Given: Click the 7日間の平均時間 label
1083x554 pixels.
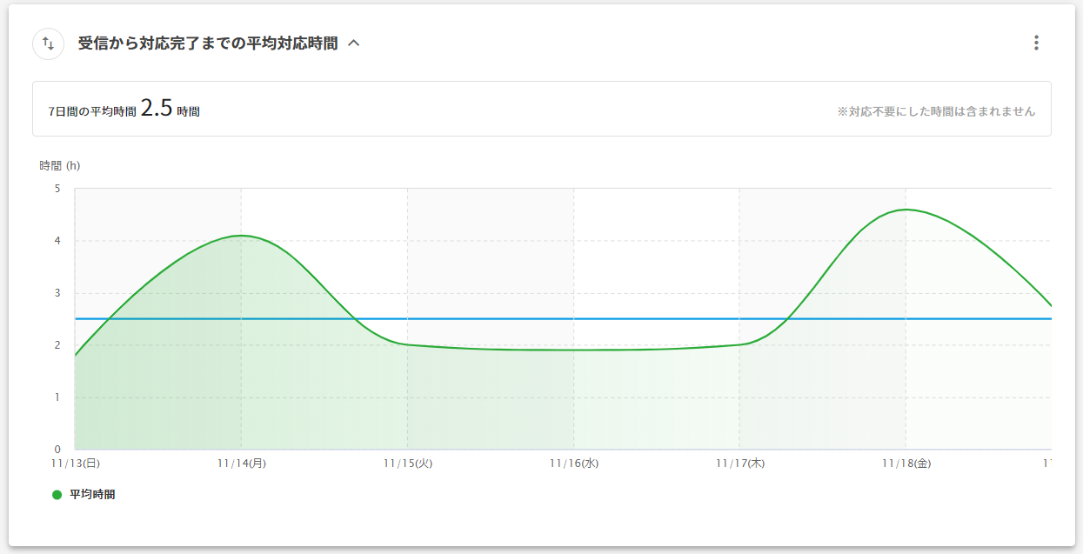Looking at the screenshot, I should [x=92, y=111].
